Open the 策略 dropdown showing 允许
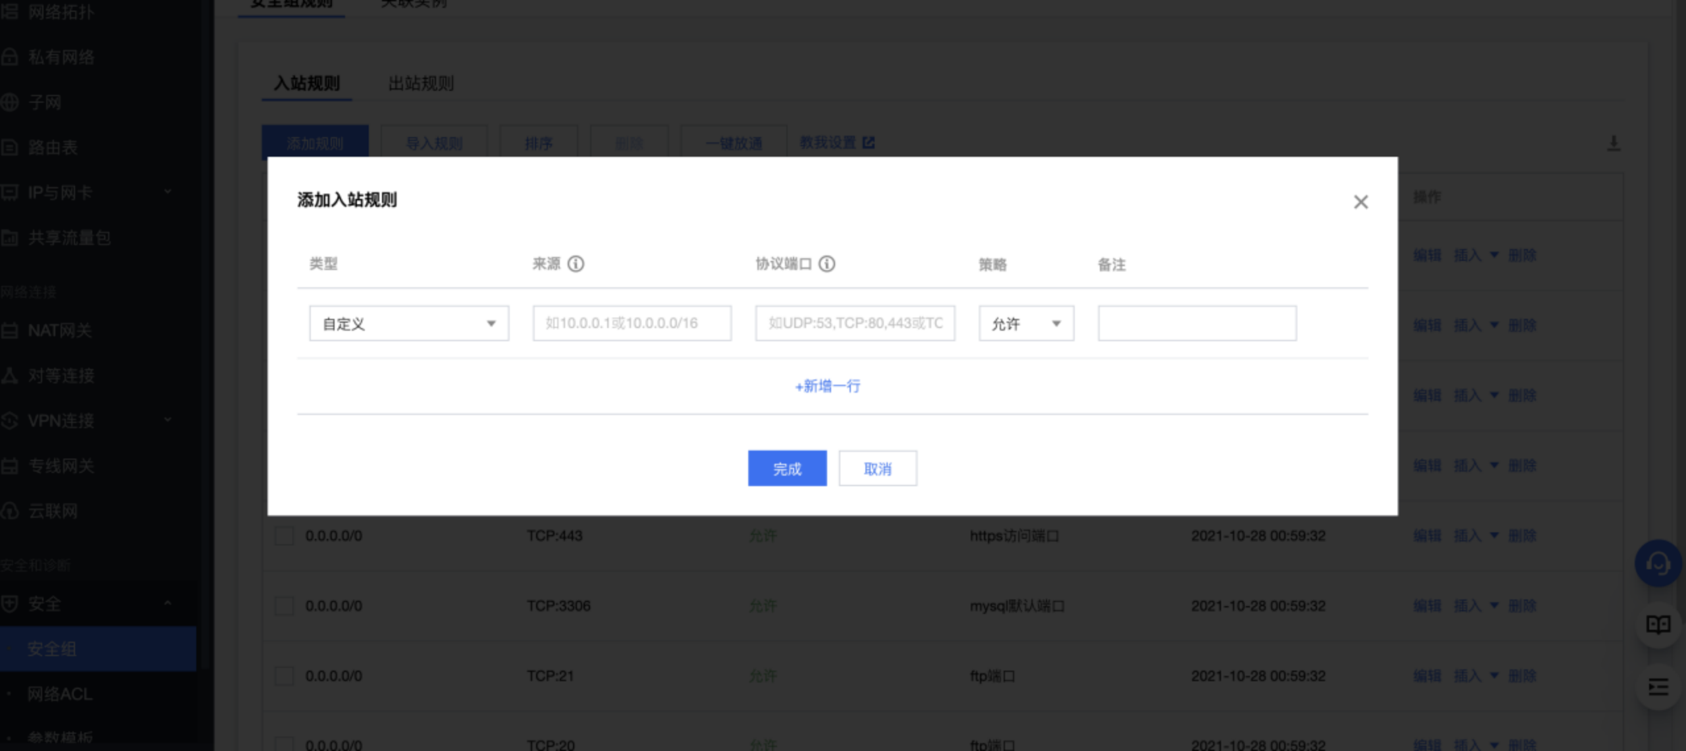The height and width of the screenshot is (751, 1686). (1026, 323)
